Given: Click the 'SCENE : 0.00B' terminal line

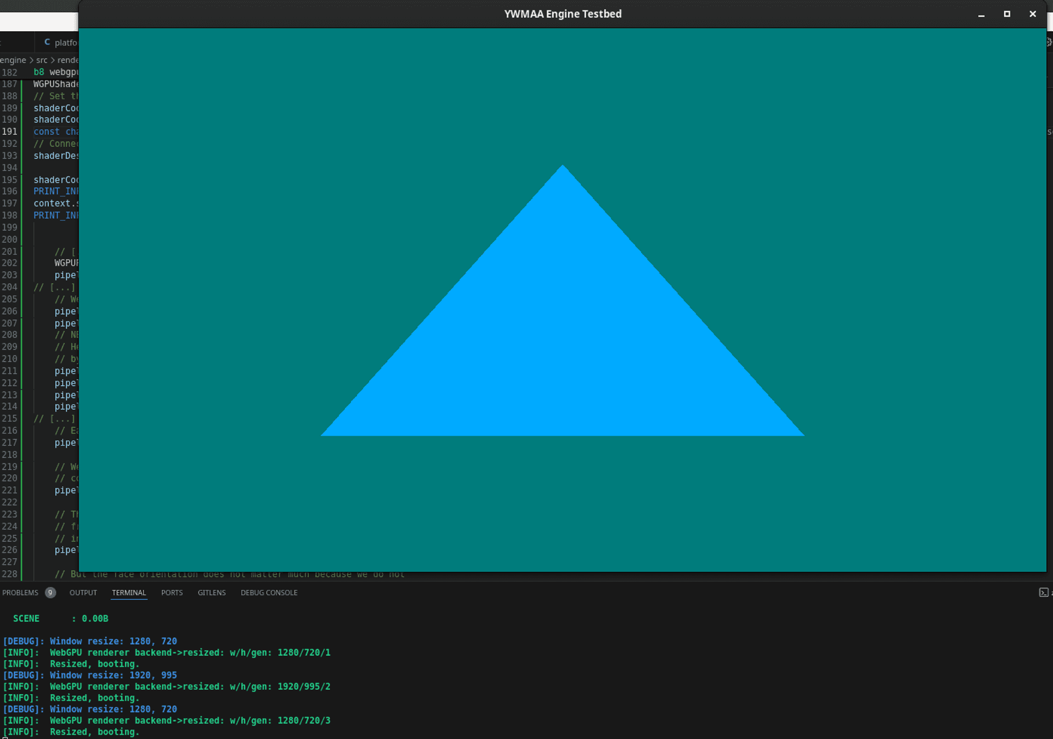Looking at the screenshot, I should coord(60,618).
